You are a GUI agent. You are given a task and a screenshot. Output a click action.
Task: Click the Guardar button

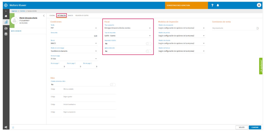(x=255, y=128)
